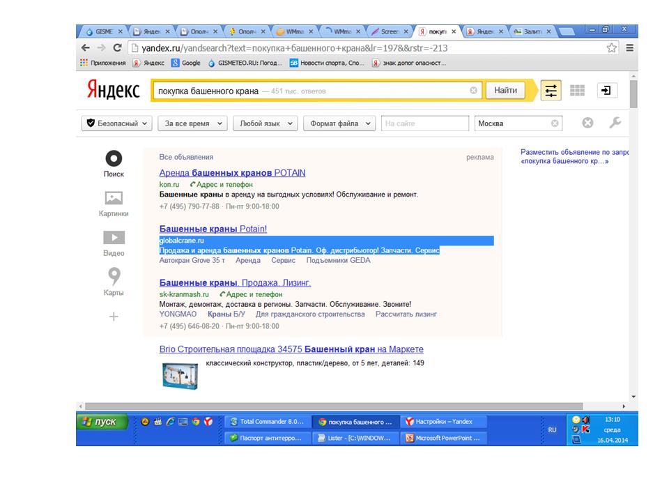Screen dimensions: 669x502
Task: Select Поиск in left sidebar
Action: click(114, 164)
